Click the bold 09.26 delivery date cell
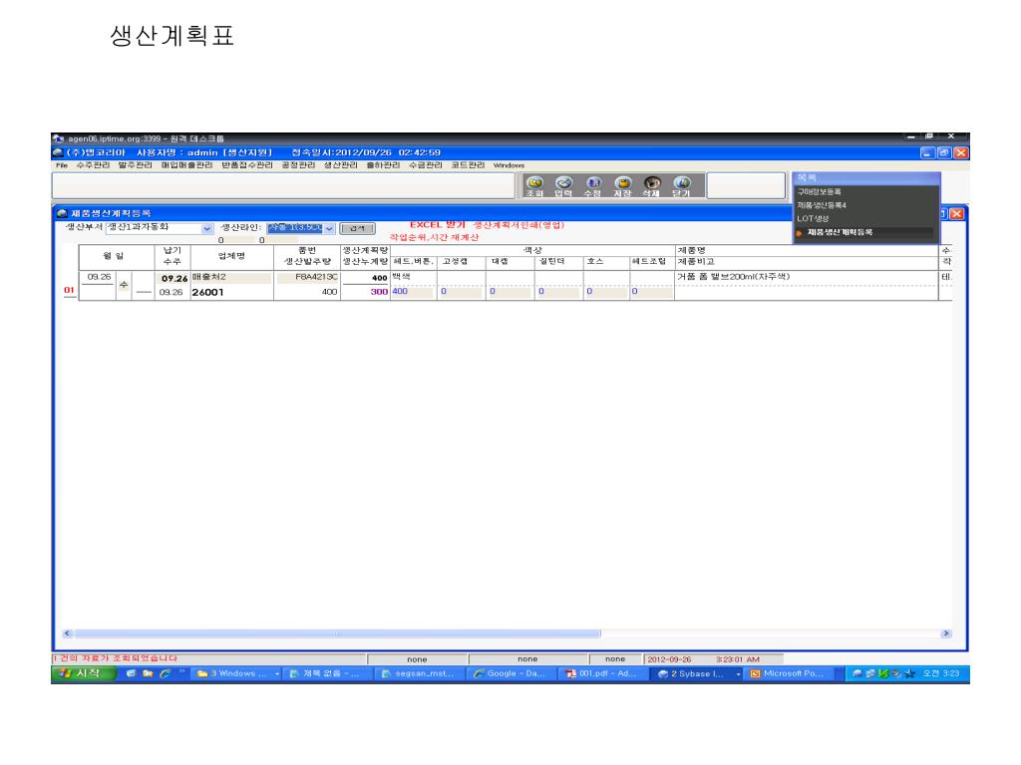1021x765 pixels. pyautogui.click(x=173, y=279)
